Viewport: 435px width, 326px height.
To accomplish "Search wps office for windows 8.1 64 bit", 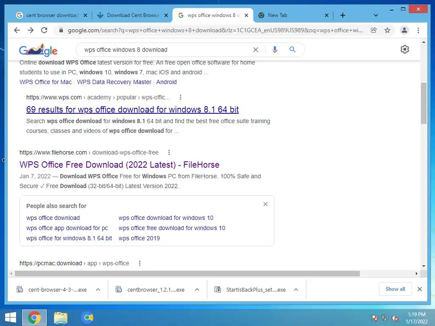I will tap(69, 238).
